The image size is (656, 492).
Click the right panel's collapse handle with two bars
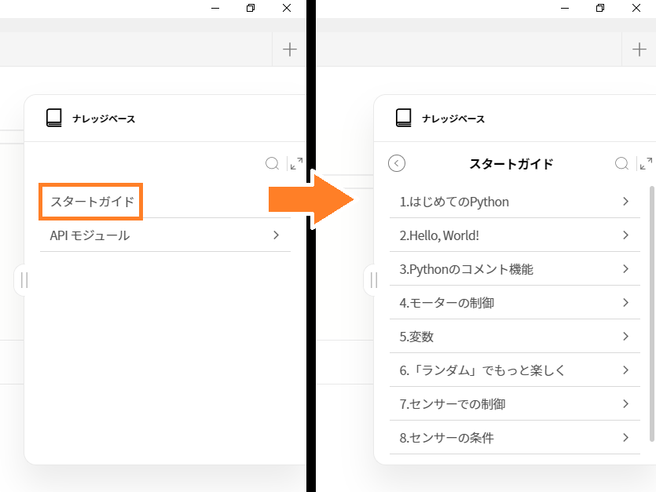coord(374,280)
